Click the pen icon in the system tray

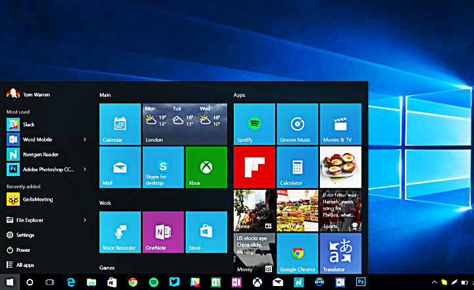454,282
